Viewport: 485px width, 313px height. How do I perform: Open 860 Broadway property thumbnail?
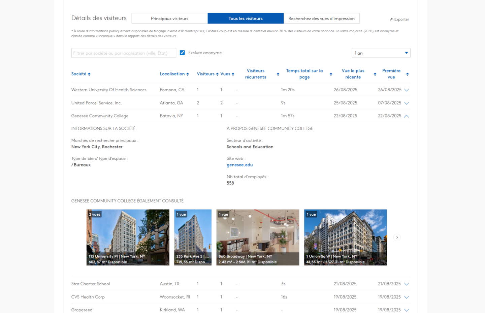pos(258,237)
